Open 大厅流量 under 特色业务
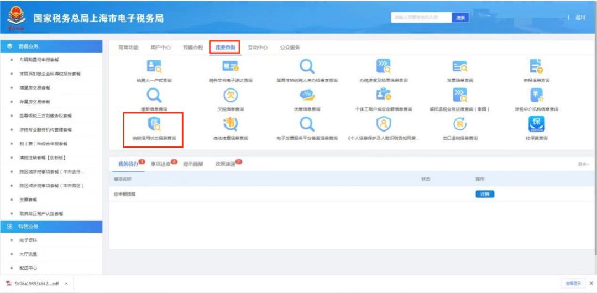597x293 pixels. pos(29,254)
